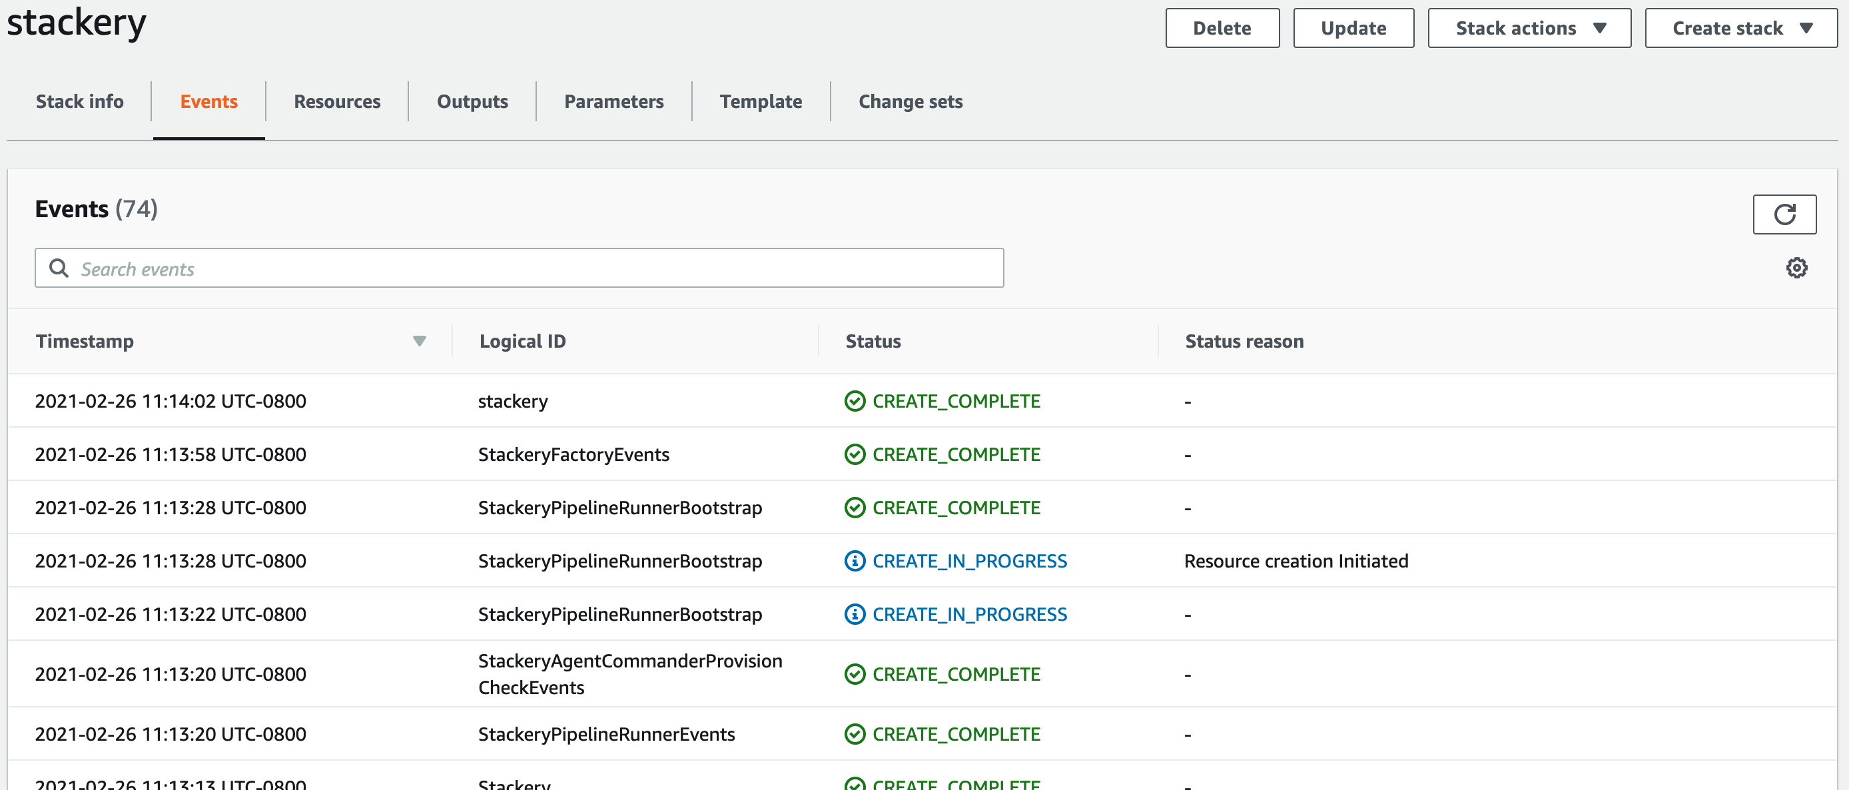Viewport: 1849px width, 790px height.
Task: Focus the Search events field
Action: click(x=519, y=268)
